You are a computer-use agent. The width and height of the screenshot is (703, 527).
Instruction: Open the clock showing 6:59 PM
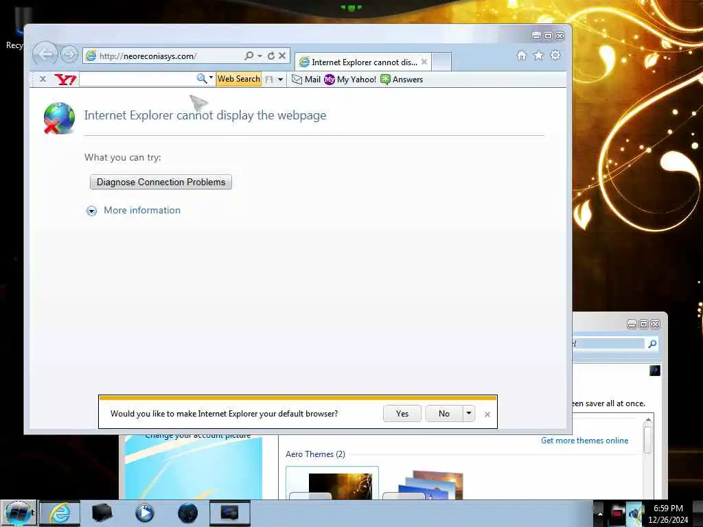pos(668,514)
